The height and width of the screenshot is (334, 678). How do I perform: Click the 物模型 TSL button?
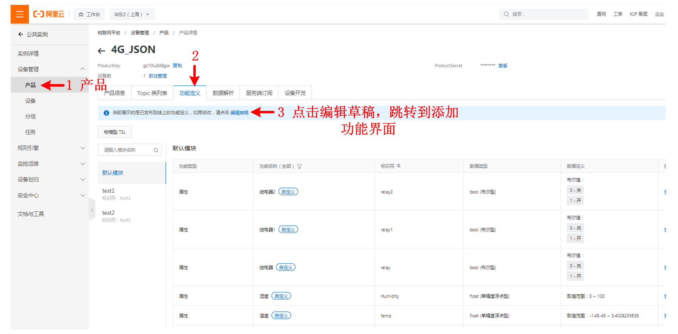pyautogui.click(x=115, y=132)
